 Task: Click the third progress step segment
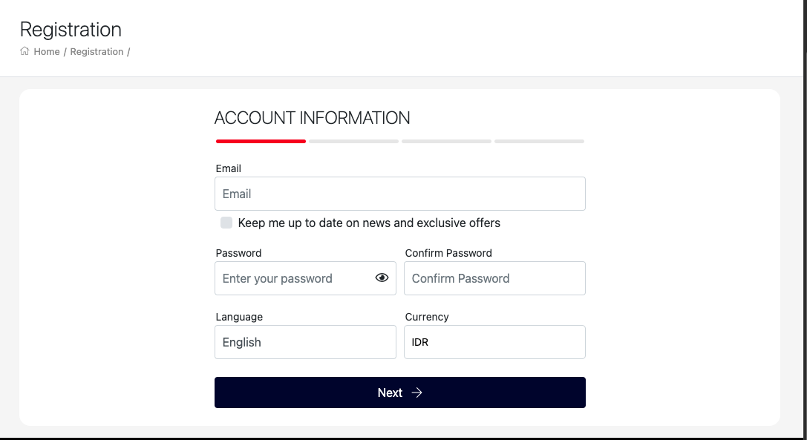(446, 141)
